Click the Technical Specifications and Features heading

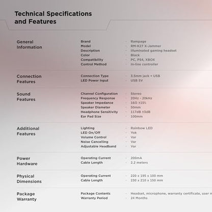coord(53,17)
